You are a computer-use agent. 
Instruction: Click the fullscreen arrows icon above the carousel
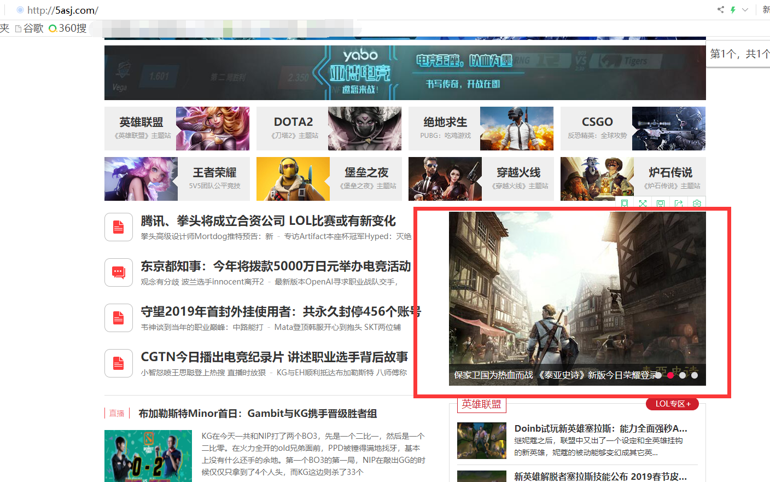click(x=643, y=204)
